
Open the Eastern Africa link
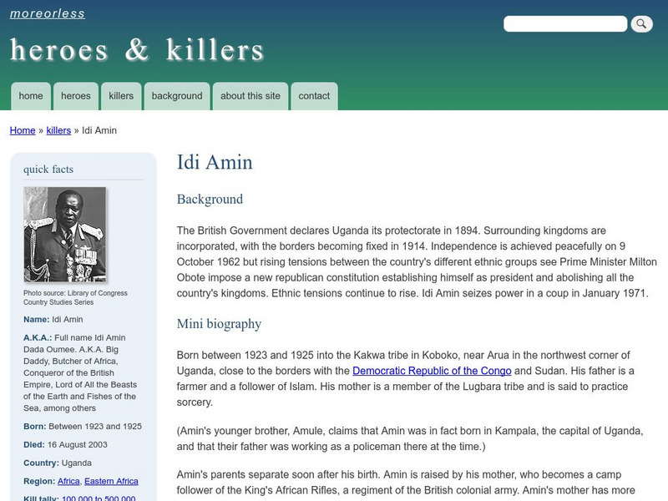110,480
